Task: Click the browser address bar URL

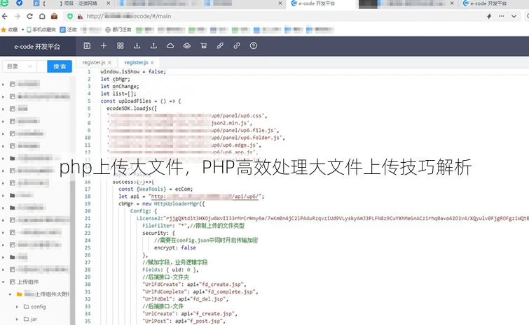Action: (128, 16)
